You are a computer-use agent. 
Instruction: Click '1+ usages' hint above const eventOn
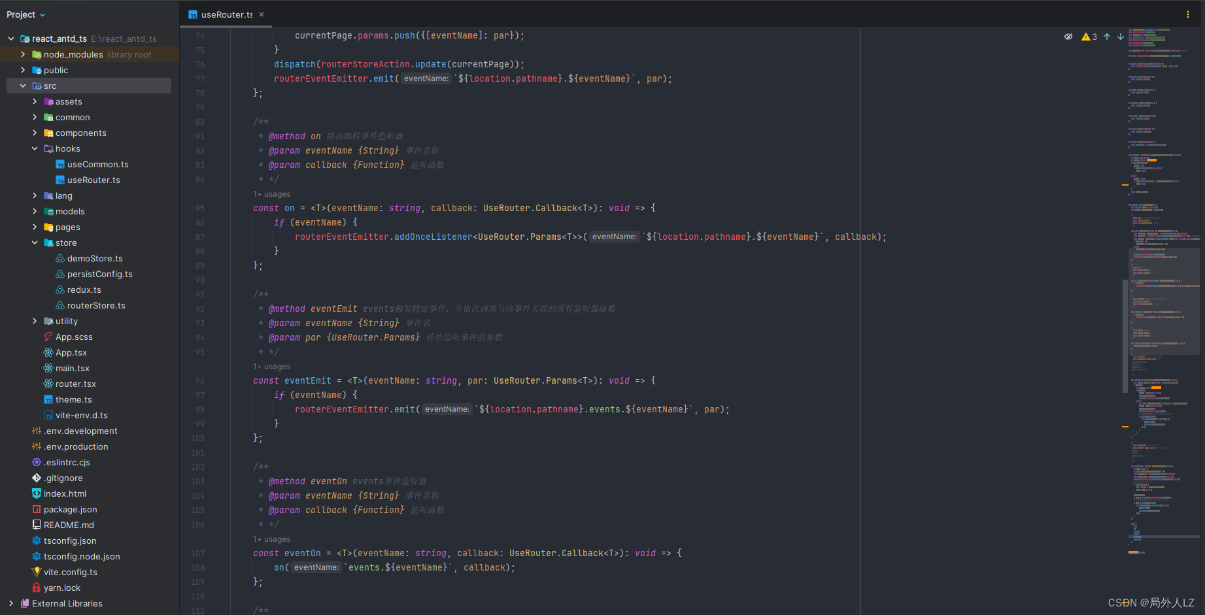tap(271, 539)
